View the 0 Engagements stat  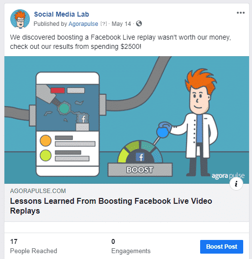131,246
